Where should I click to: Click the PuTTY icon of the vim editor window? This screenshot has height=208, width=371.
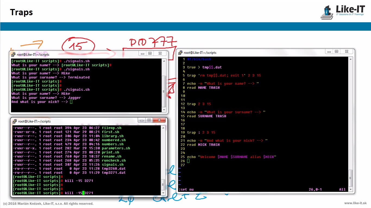[x=180, y=53]
